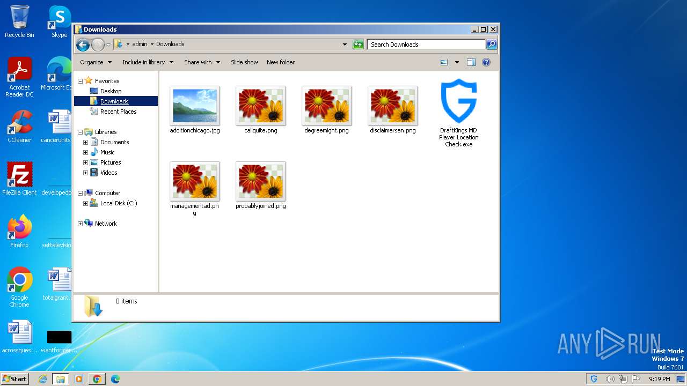Open the Start menu
The height and width of the screenshot is (386, 687).
(x=15, y=379)
